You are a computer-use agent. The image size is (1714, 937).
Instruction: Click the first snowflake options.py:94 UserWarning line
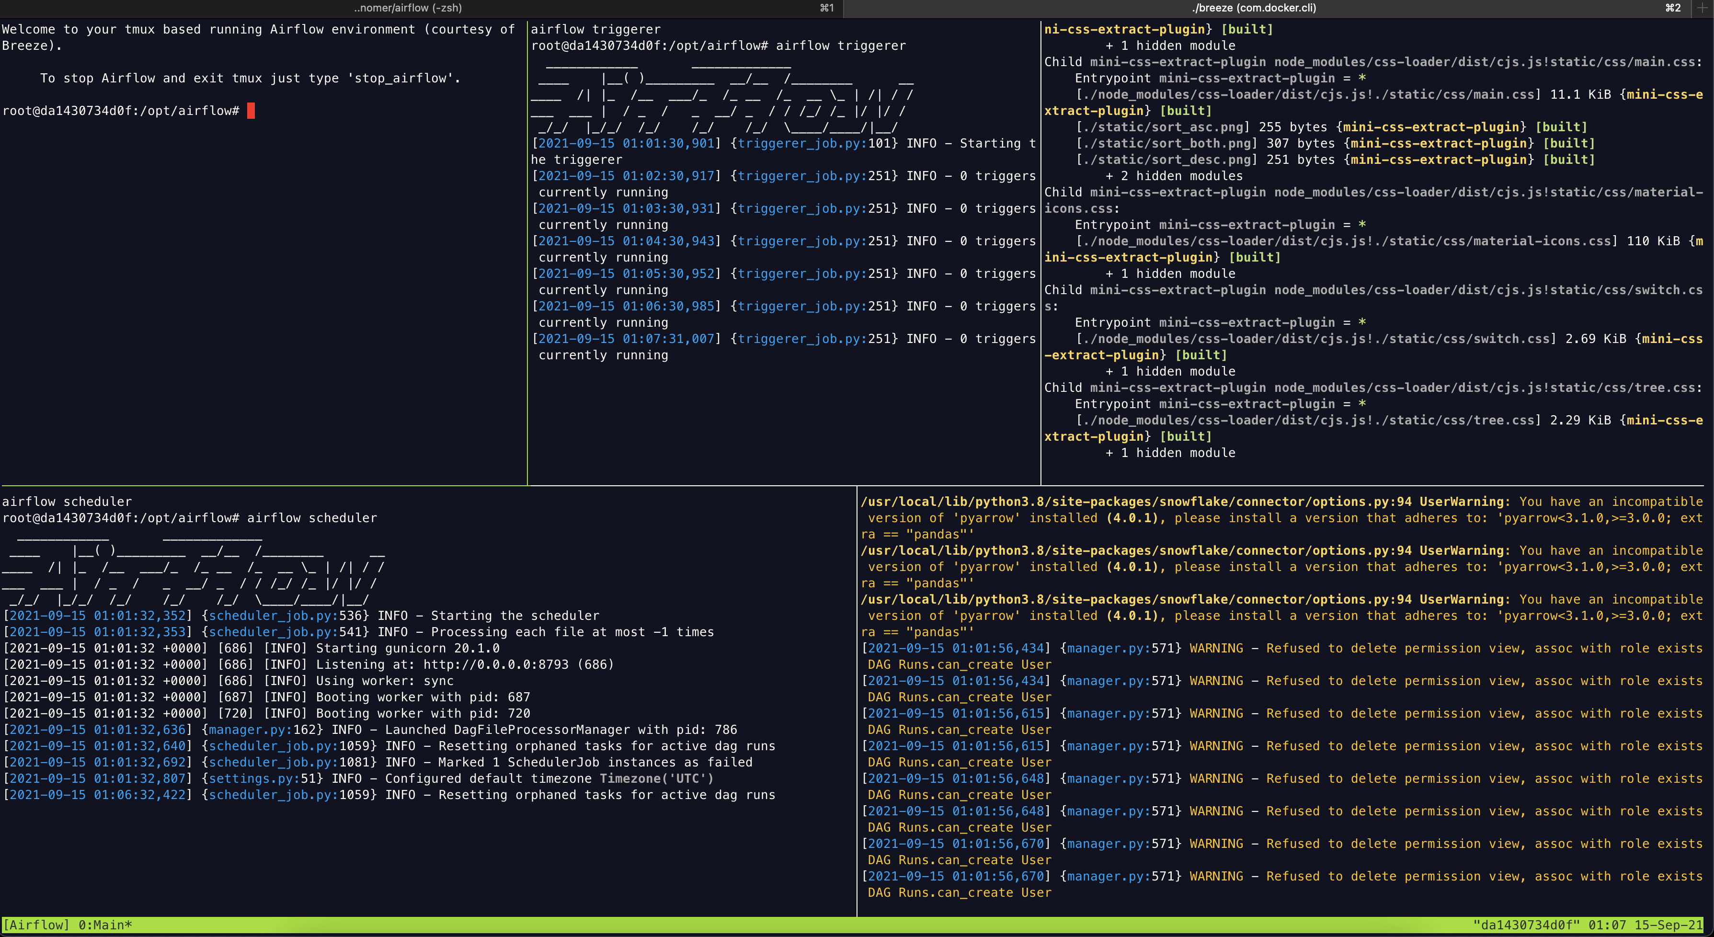pyautogui.click(x=1184, y=501)
